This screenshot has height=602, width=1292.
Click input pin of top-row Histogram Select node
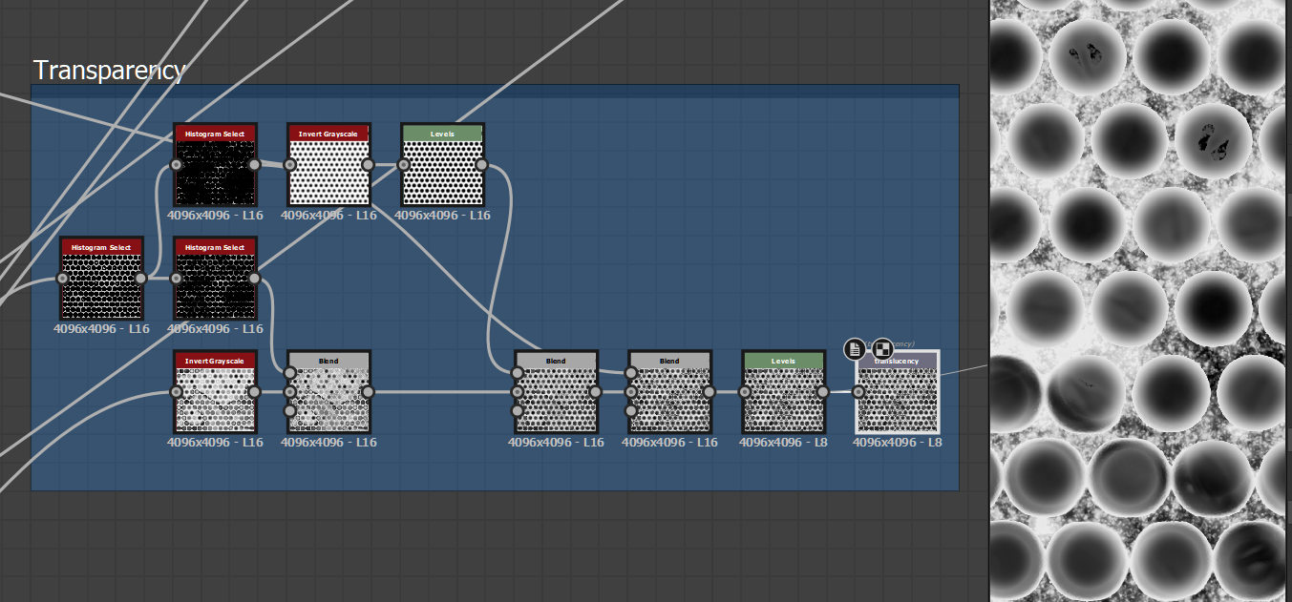[177, 165]
